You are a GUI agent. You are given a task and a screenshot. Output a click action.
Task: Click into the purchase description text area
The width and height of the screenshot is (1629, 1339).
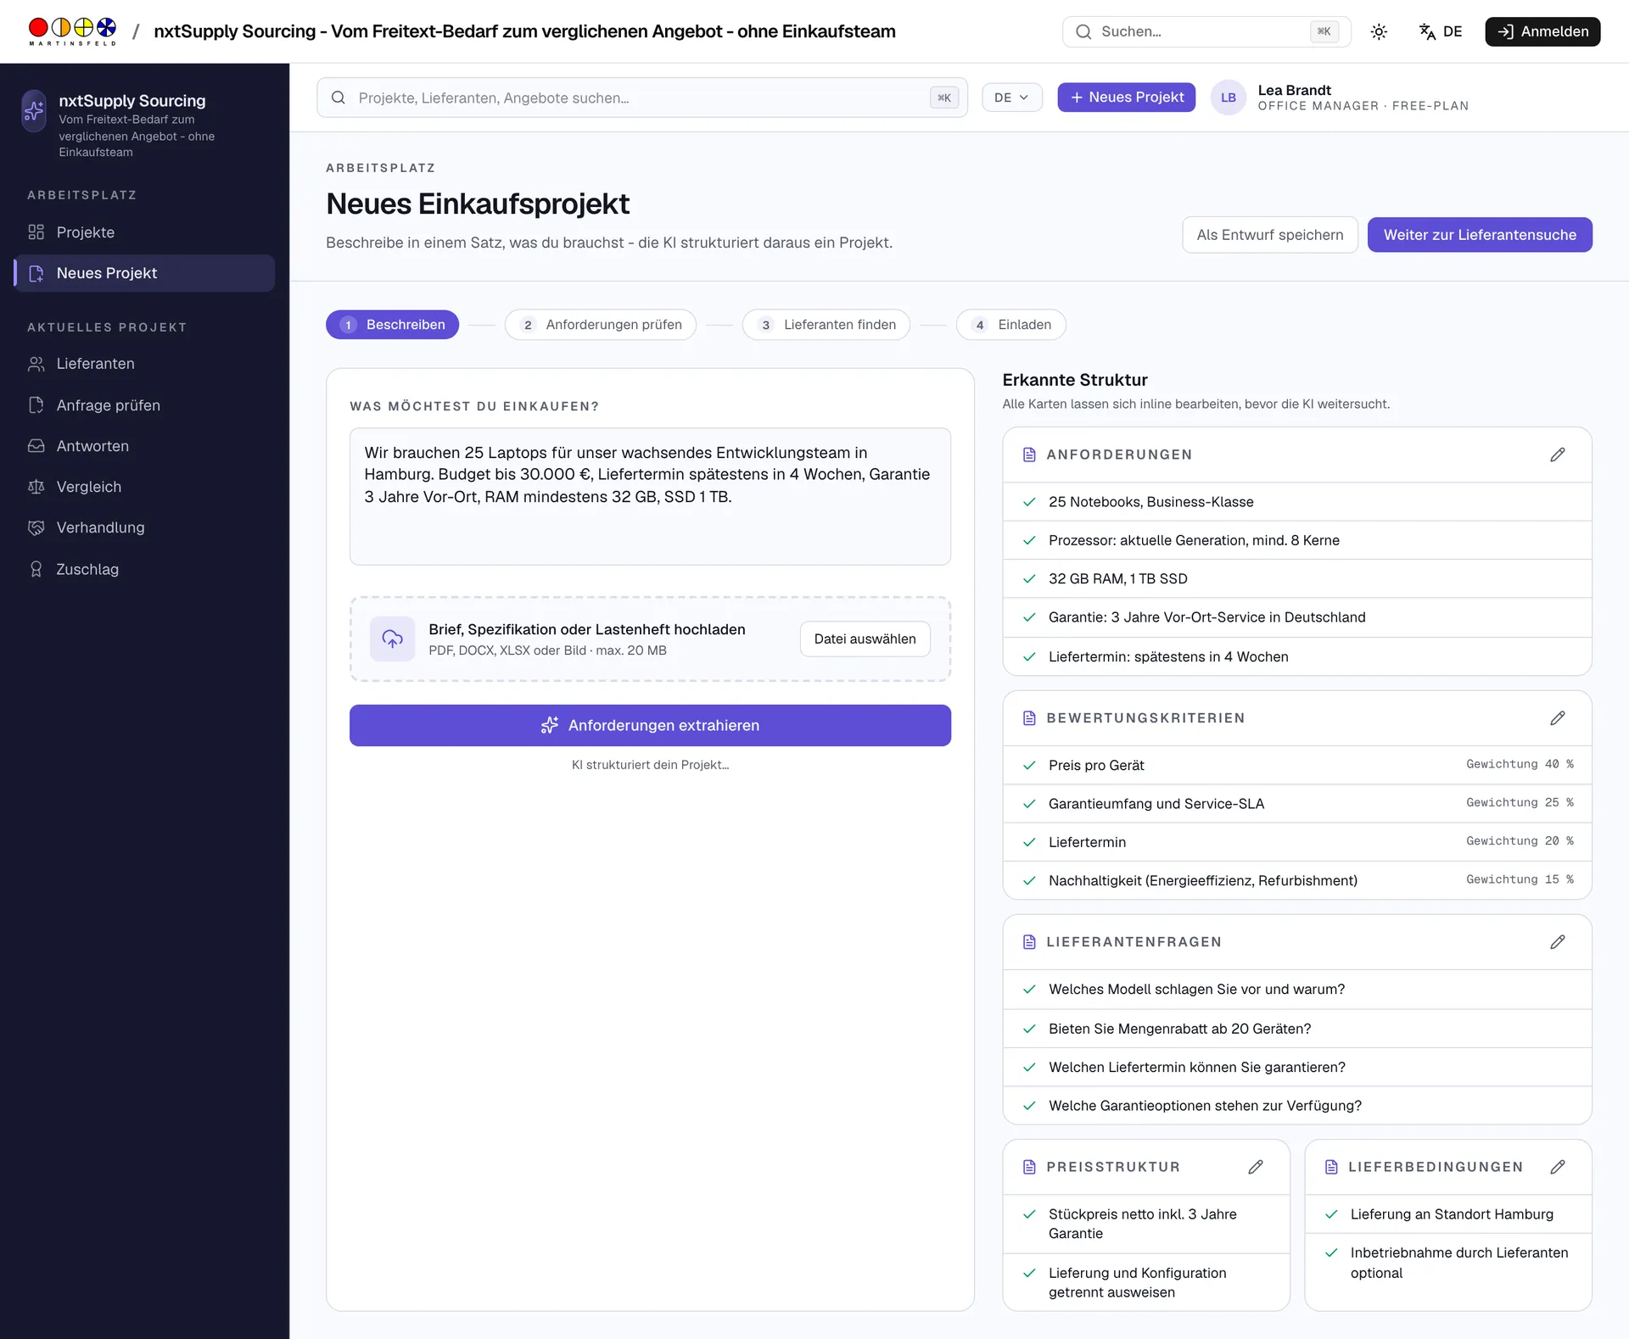click(x=650, y=496)
